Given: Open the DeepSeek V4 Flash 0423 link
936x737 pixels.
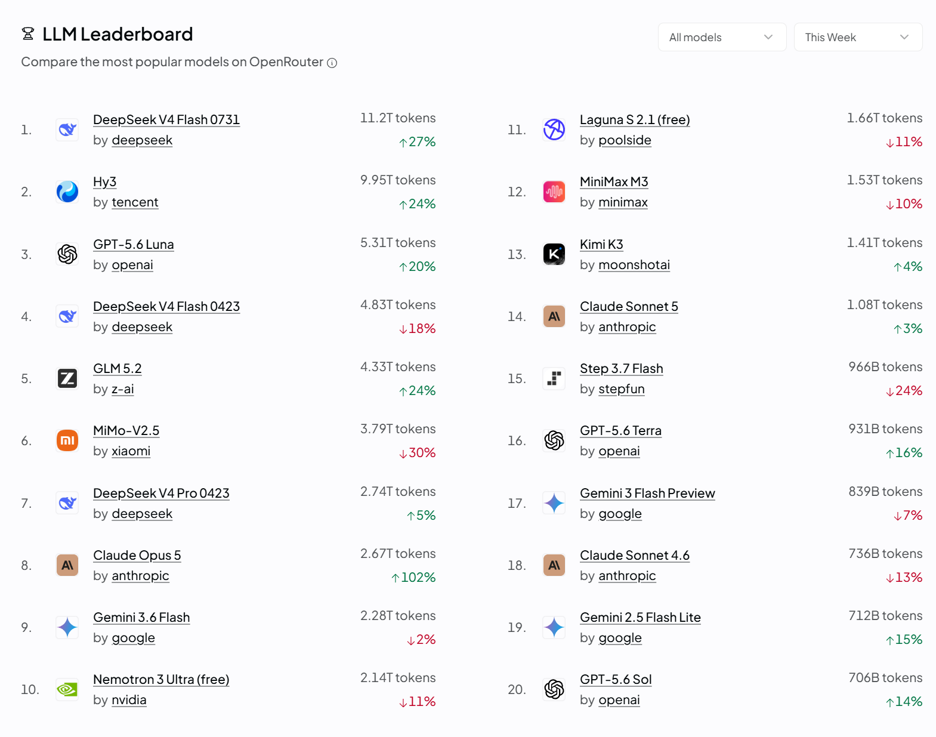Looking at the screenshot, I should [166, 307].
